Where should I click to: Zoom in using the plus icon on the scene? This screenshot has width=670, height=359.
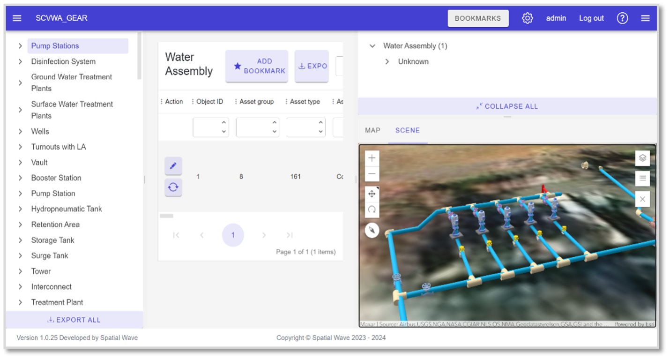click(372, 157)
